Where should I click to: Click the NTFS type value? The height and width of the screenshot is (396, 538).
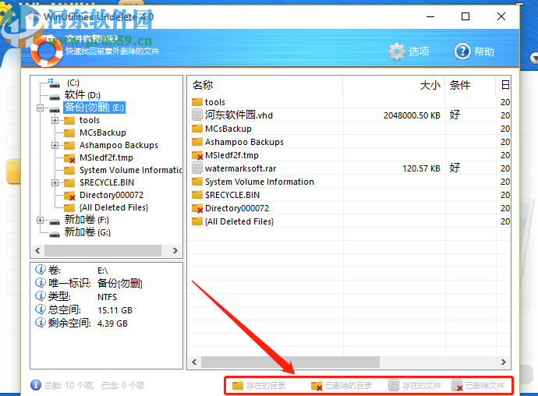pos(107,297)
